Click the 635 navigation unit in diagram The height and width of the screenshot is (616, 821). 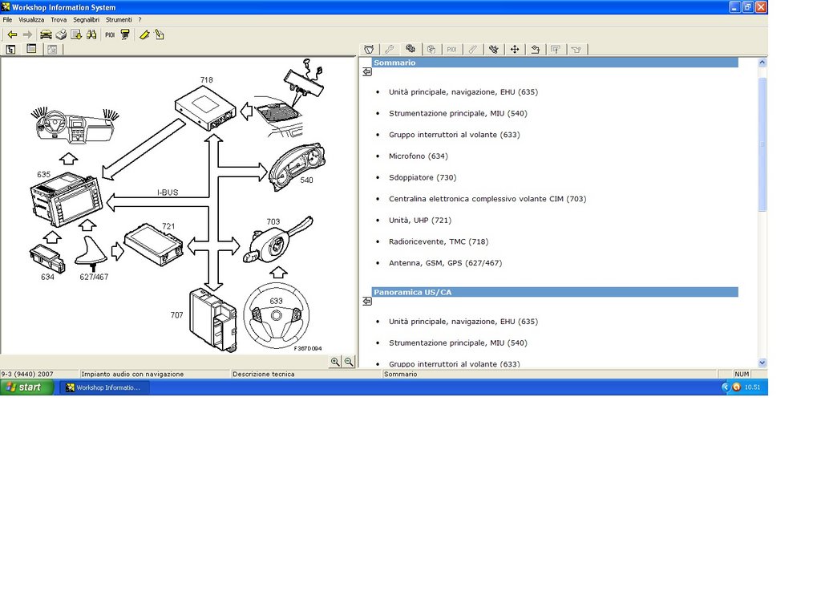[x=66, y=200]
